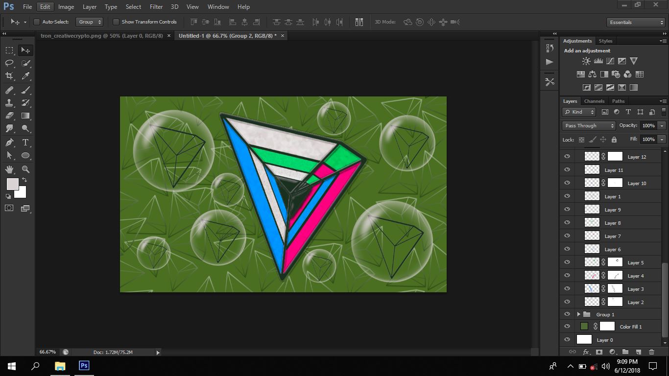The height and width of the screenshot is (376, 669).
Task: Add a Curves adjustment
Action: (610, 61)
